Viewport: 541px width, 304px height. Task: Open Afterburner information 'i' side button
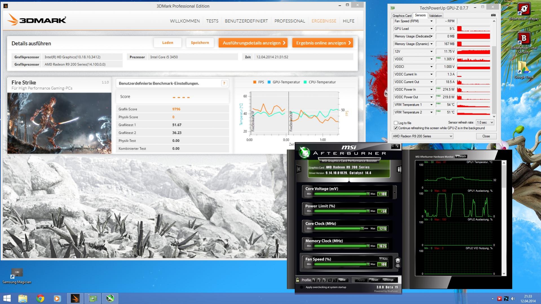[399, 169]
